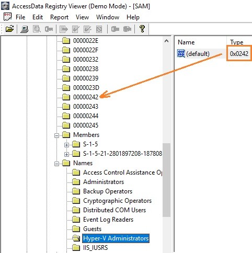Click the Open file folder toolbar icon
The width and height of the screenshot is (252, 253).
click(9, 29)
